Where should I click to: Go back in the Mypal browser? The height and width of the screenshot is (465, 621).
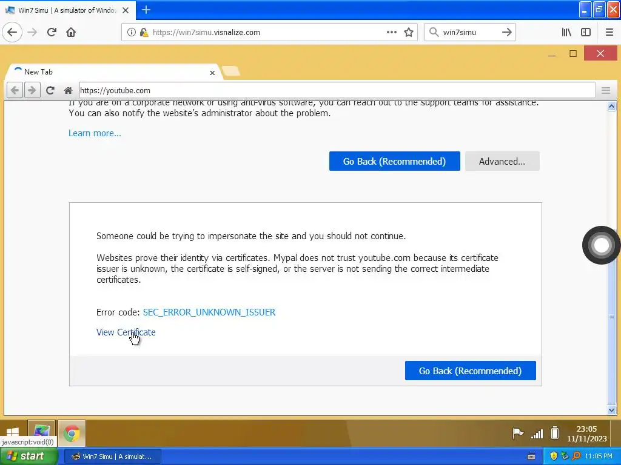pos(15,91)
